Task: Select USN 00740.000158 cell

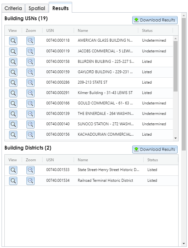Action: 58,62
